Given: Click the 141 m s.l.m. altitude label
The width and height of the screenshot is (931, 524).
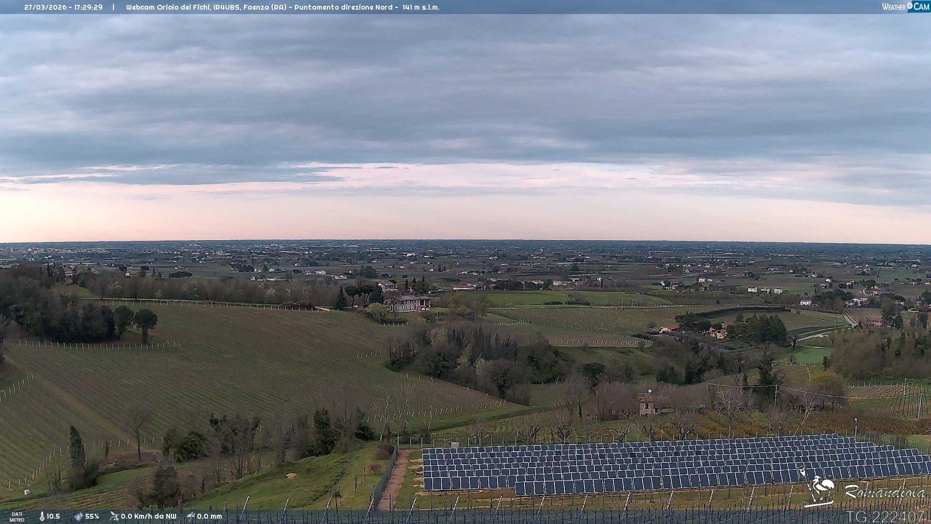Looking at the screenshot, I should click(421, 7).
